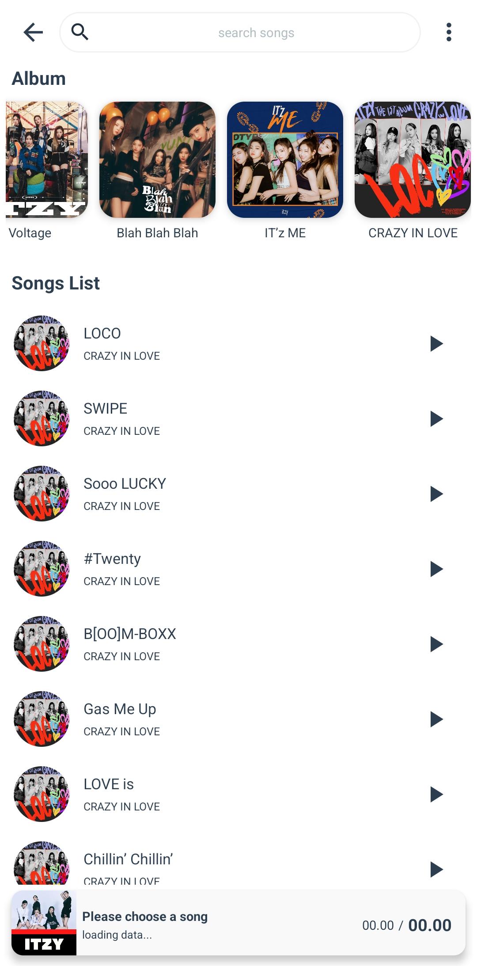Image resolution: width=477 pixels, height=966 pixels.
Task: Play the LOVE is track
Action: coord(436,794)
